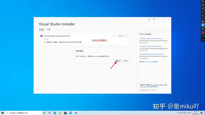Click the volume speaker tray icon
The height and width of the screenshot is (115, 205).
point(188,113)
